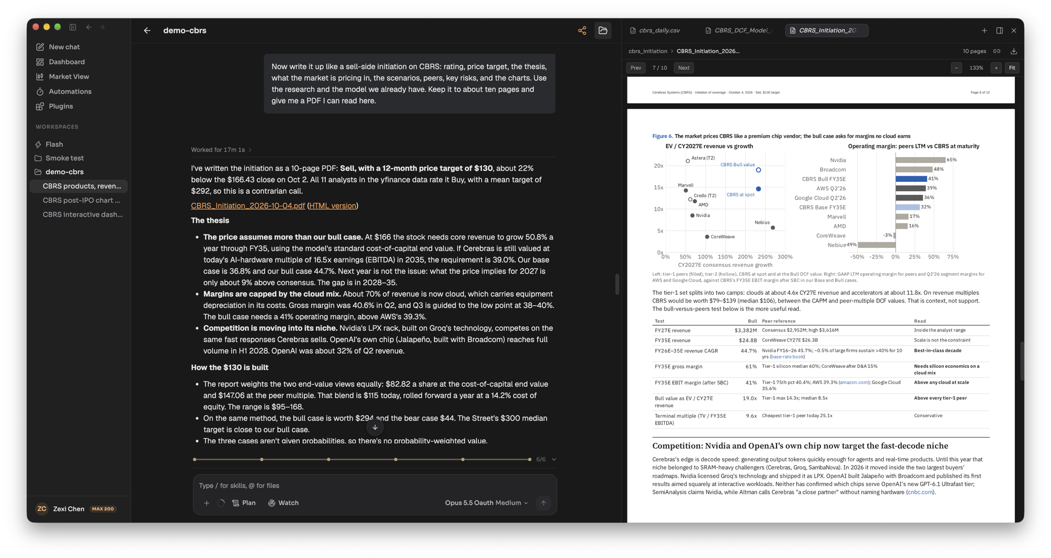1051x558 pixels.
Task: Copy link to the PDF document
Action: click(x=997, y=51)
